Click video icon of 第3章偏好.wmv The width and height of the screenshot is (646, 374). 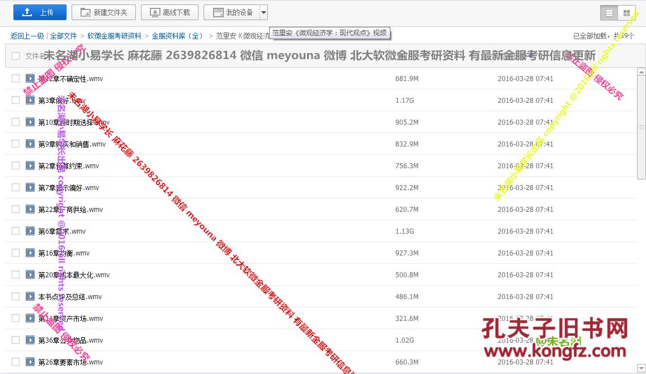[30, 100]
